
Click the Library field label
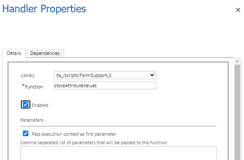click(x=28, y=75)
